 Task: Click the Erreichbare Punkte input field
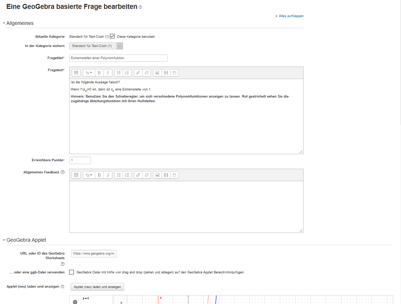pos(80,160)
